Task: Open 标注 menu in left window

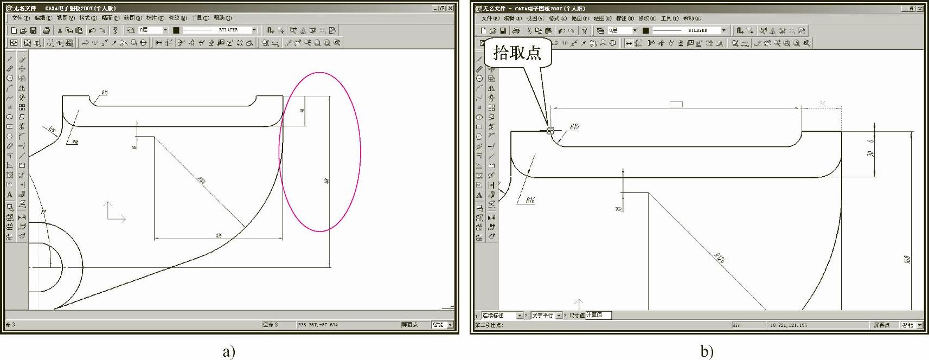Action: [x=155, y=18]
